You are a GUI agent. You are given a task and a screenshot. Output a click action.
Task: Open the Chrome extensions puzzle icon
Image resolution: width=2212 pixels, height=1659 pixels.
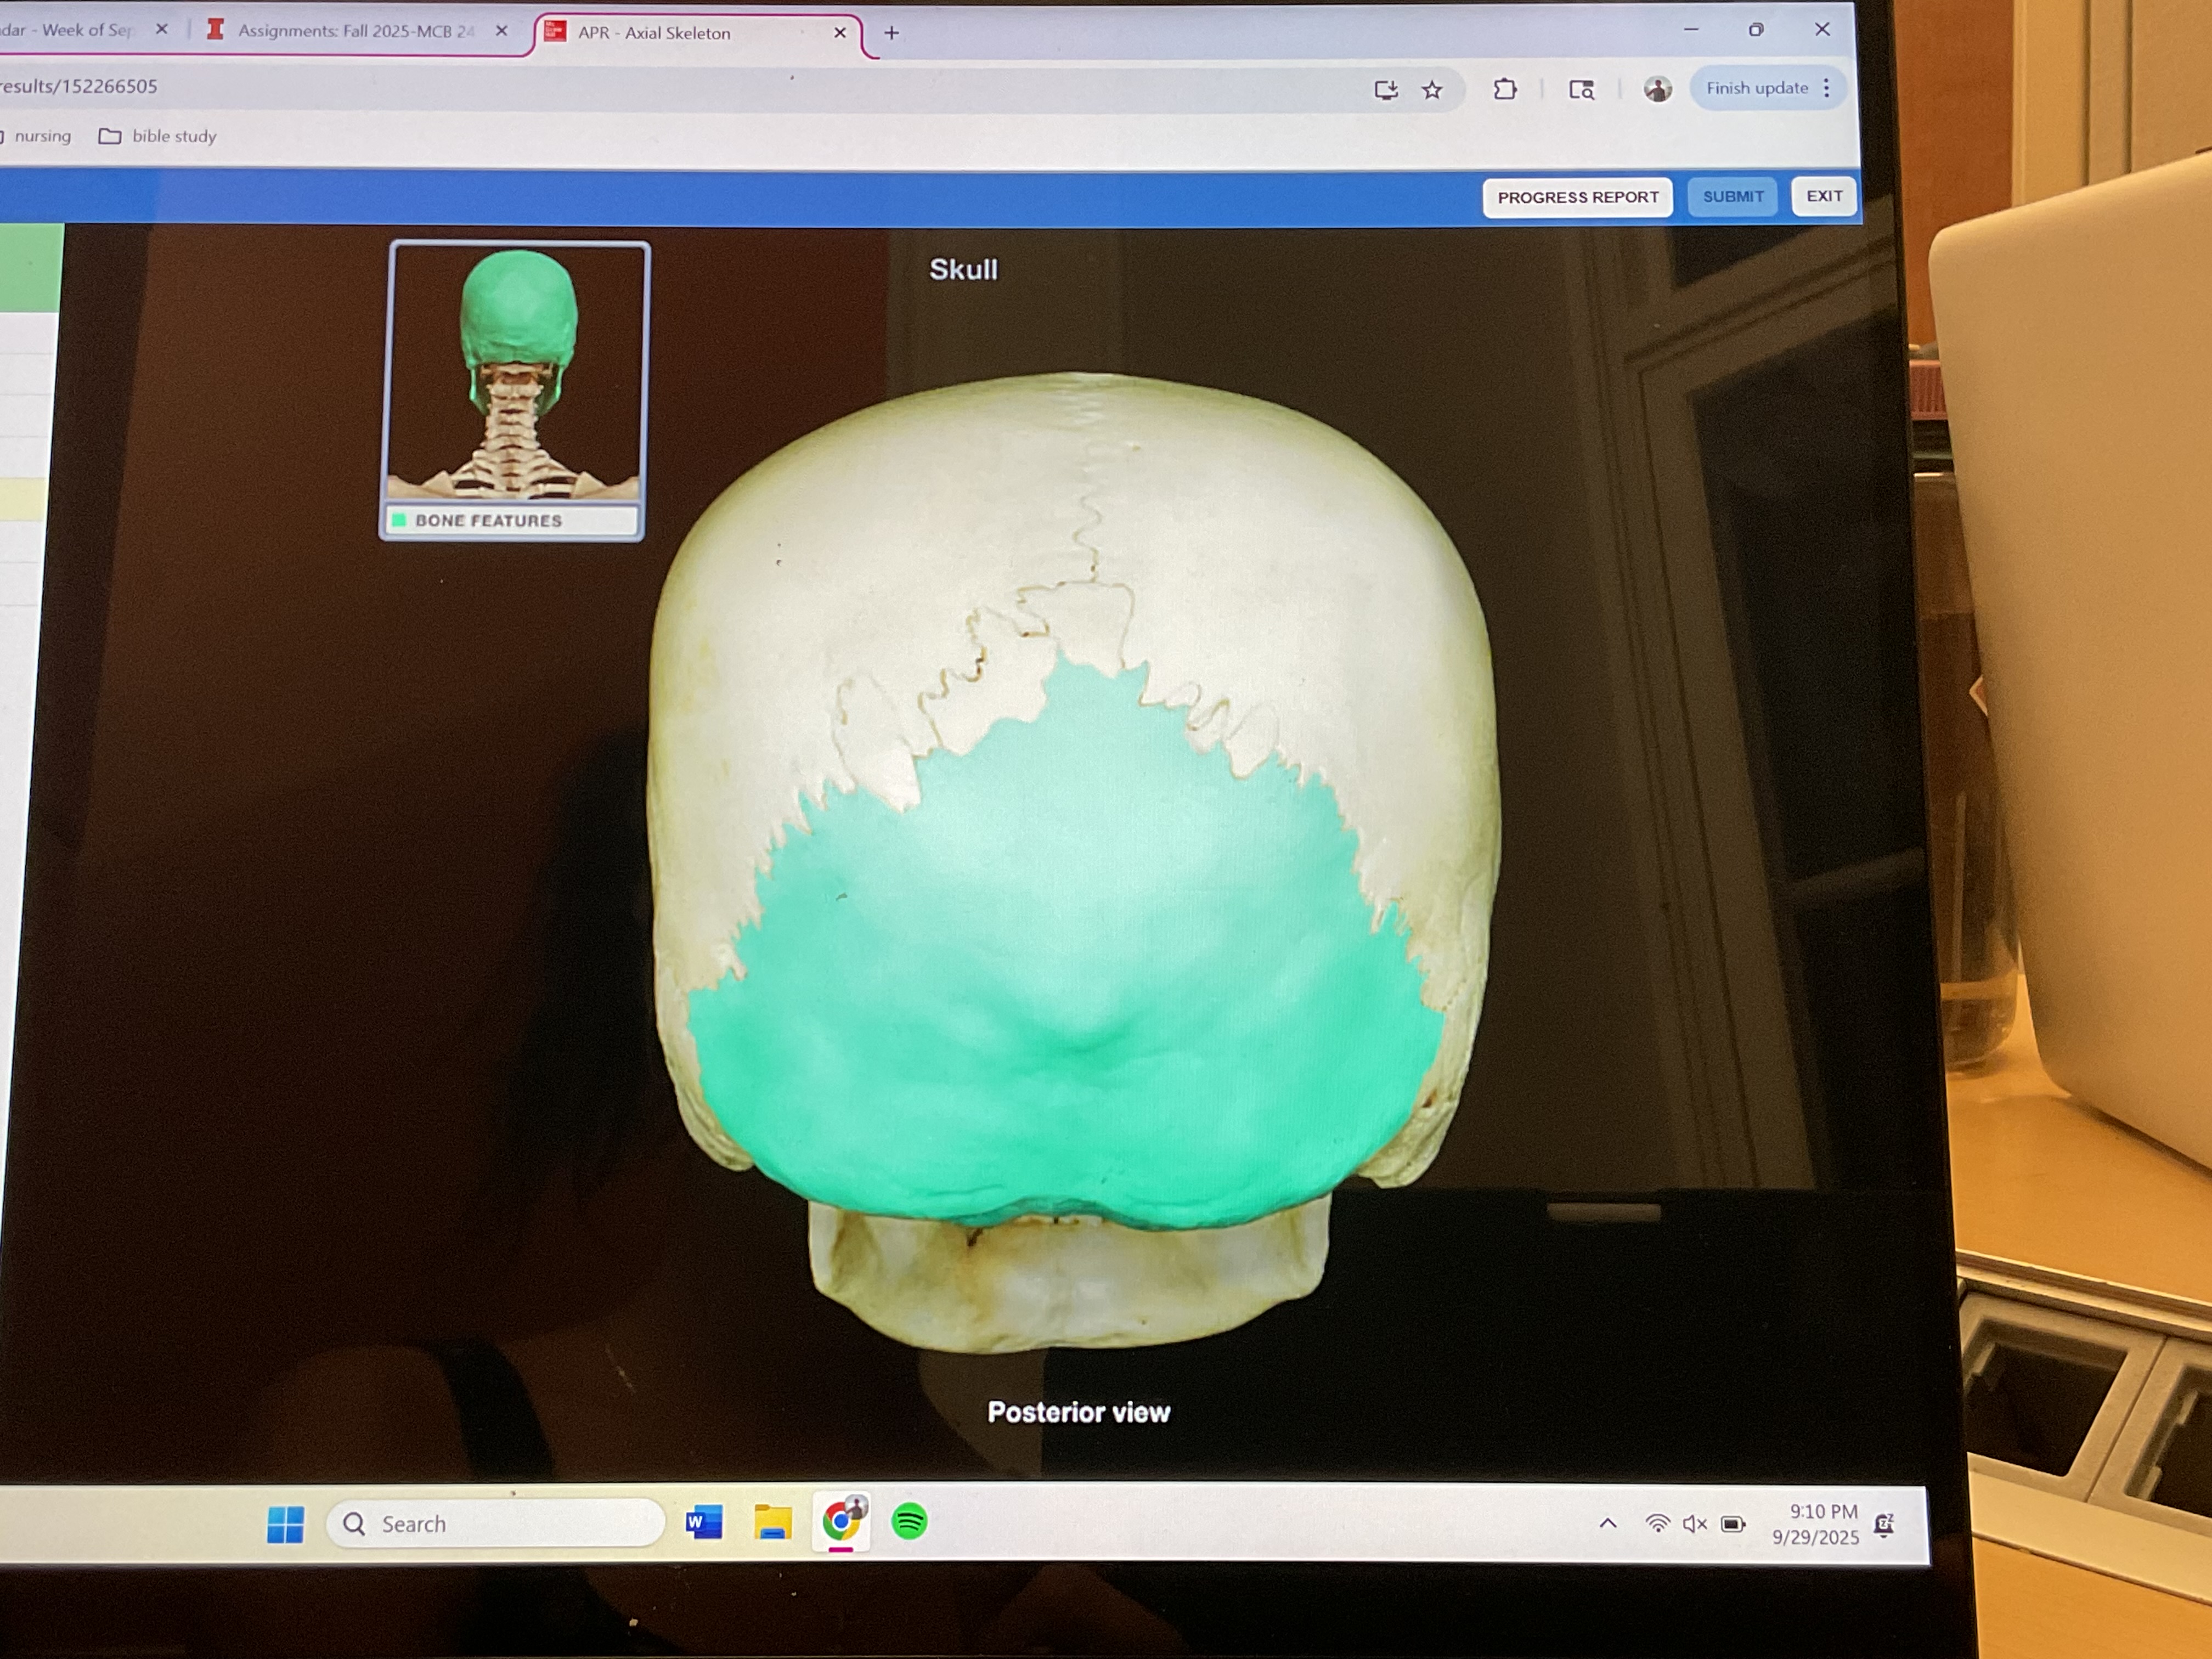click(1505, 90)
